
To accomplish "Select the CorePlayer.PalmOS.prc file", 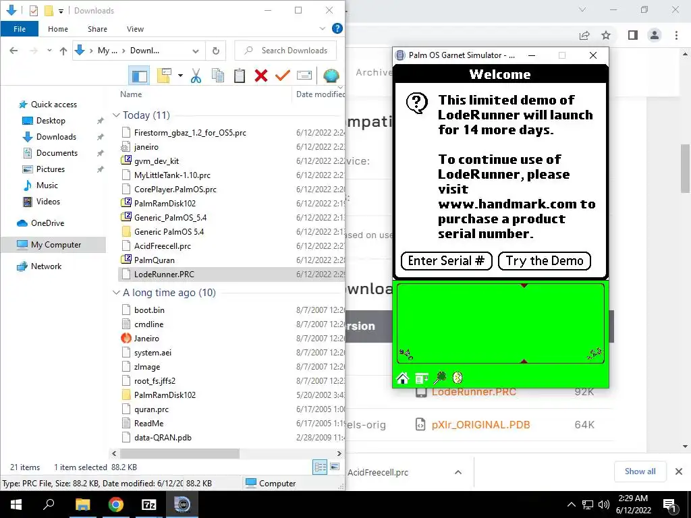I will (175, 190).
